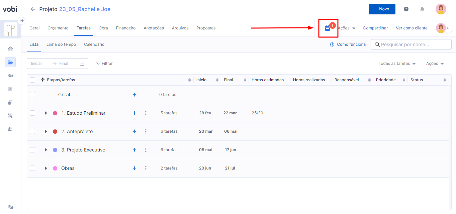456x214 pixels.
Task: Go to Home in the sidebar
Action: pos(10,49)
